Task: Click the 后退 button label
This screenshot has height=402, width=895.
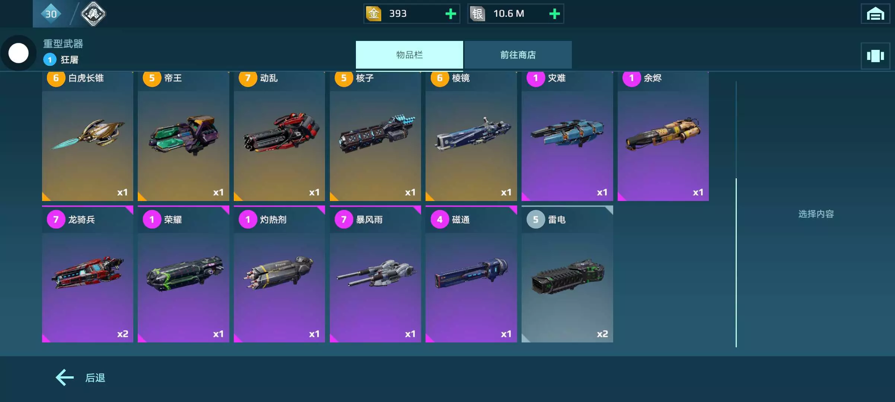Action: pyautogui.click(x=95, y=377)
